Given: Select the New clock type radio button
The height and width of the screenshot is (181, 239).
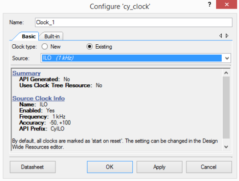Looking at the screenshot, I should pos(44,47).
